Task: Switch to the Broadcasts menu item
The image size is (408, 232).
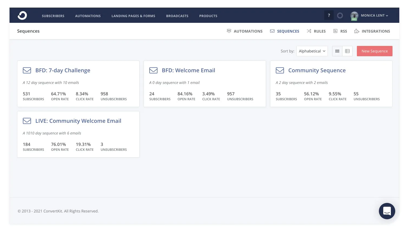Action: tap(177, 16)
